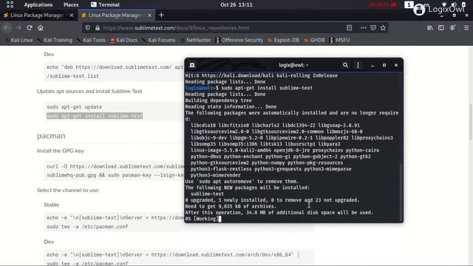Maximize the terminal window
The height and width of the screenshot is (266, 473).
384,65
